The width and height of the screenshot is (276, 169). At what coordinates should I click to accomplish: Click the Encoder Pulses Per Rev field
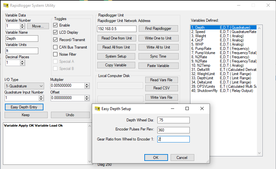point(174,130)
